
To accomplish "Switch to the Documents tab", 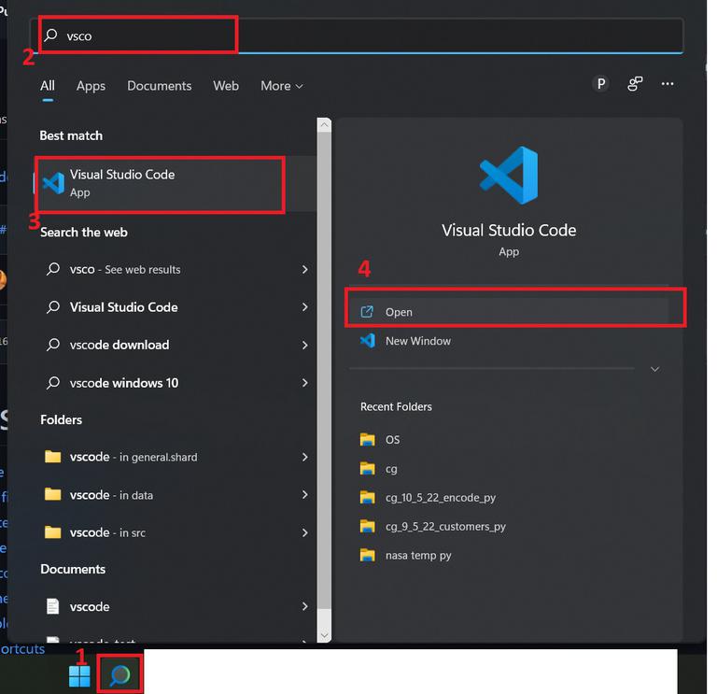I will click(159, 86).
